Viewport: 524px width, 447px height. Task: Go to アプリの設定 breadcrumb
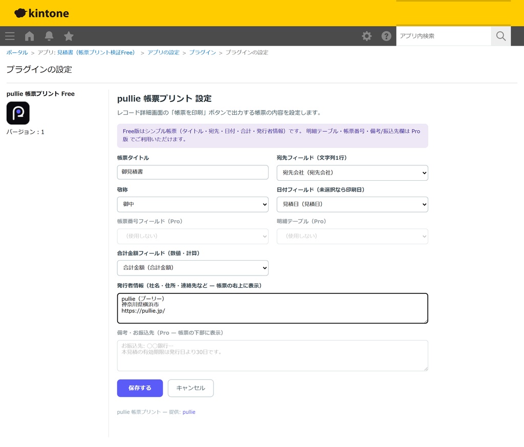coord(163,53)
